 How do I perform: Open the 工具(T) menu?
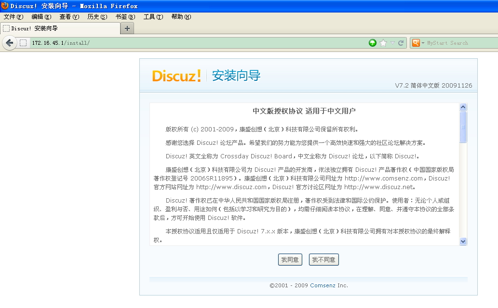click(153, 17)
